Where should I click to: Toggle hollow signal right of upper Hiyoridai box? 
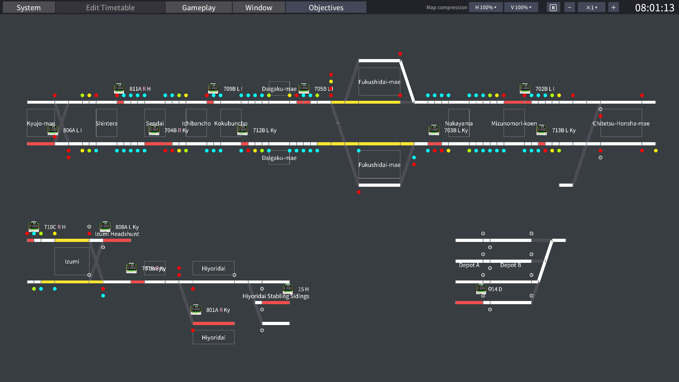[x=234, y=275]
